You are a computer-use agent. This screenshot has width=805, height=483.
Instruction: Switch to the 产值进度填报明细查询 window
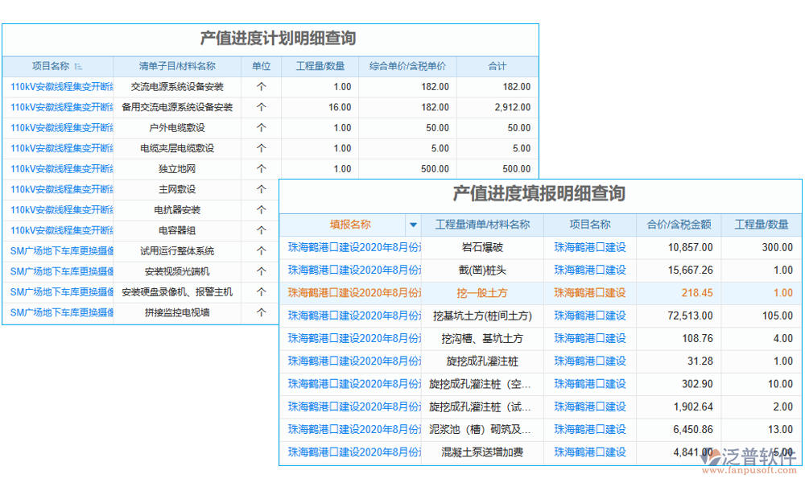click(x=539, y=193)
